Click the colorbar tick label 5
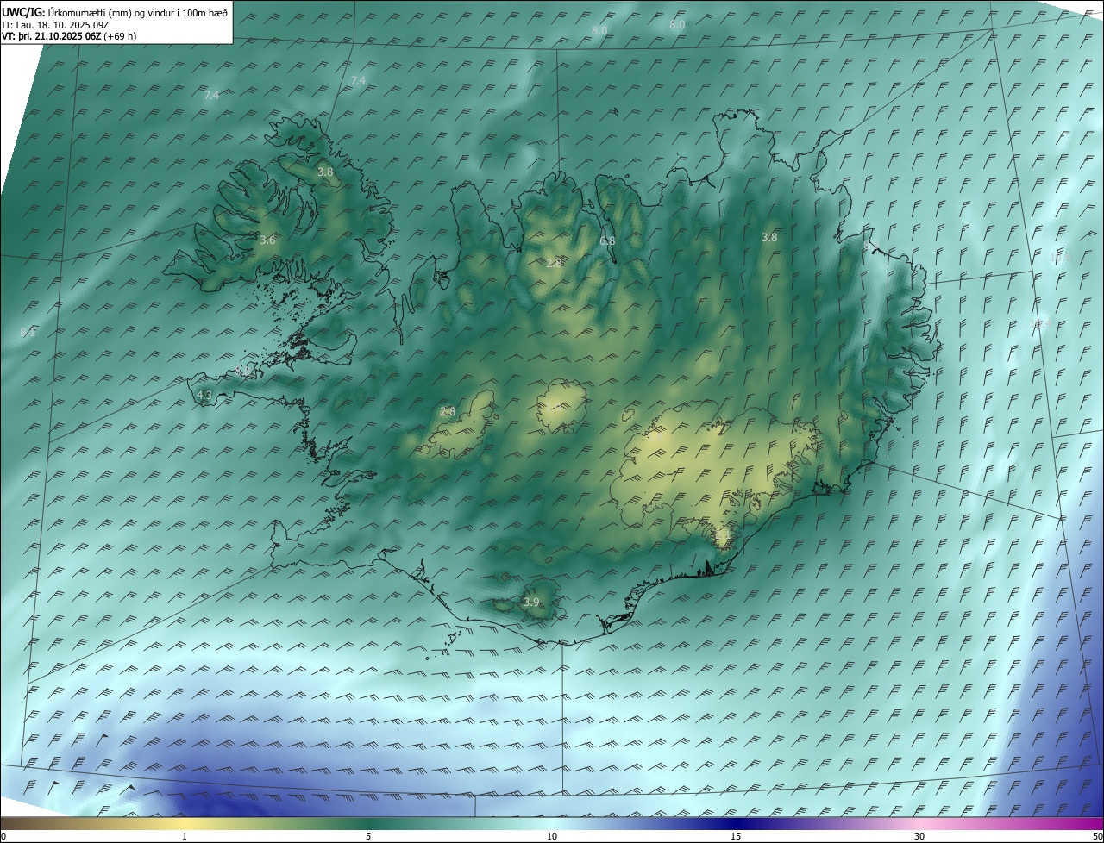This screenshot has width=1104, height=843. pos(368,836)
